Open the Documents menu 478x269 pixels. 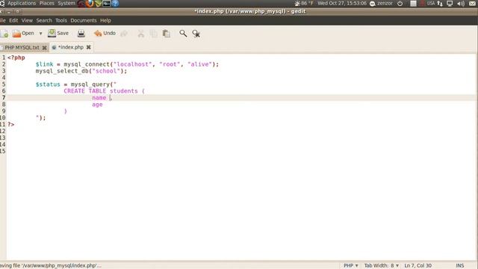tap(83, 20)
